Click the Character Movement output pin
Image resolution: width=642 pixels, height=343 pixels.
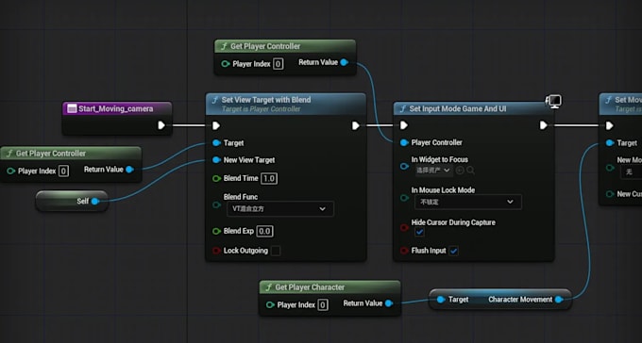point(559,300)
